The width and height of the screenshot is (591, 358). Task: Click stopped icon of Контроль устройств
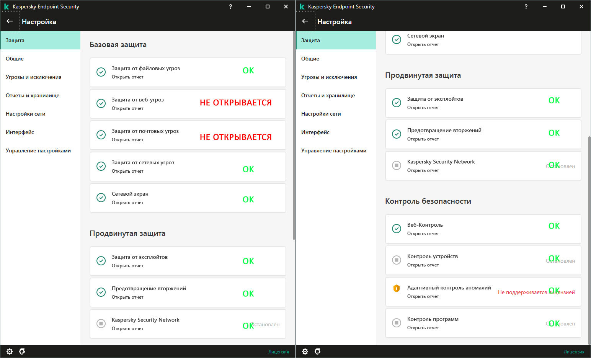point(397,260)
